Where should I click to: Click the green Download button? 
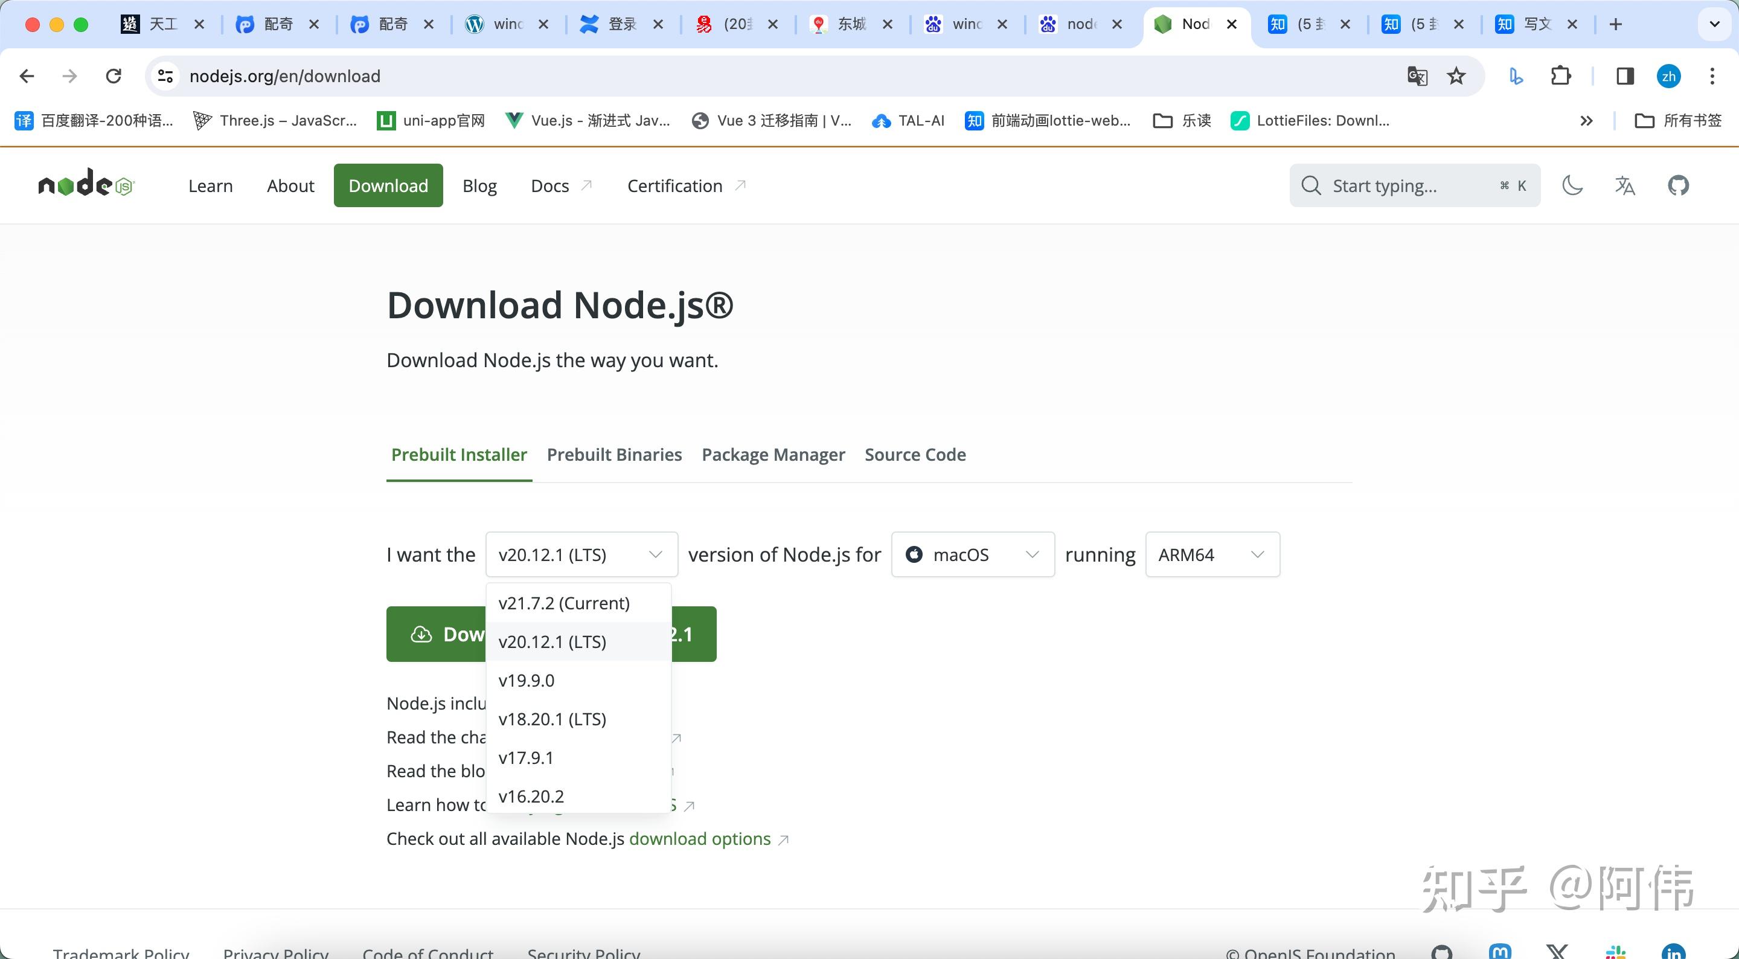(439, 634)
